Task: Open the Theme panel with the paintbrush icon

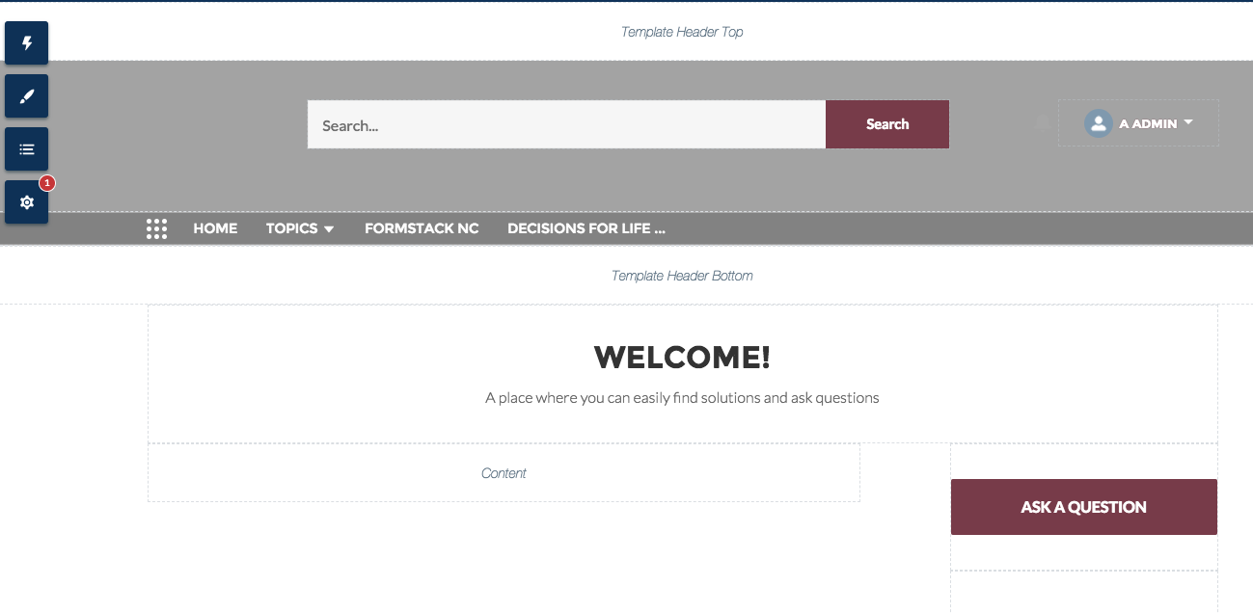Action: coord(26,96)
